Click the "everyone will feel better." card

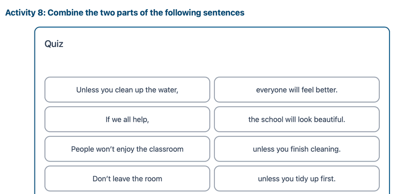(x=296, y=90)
